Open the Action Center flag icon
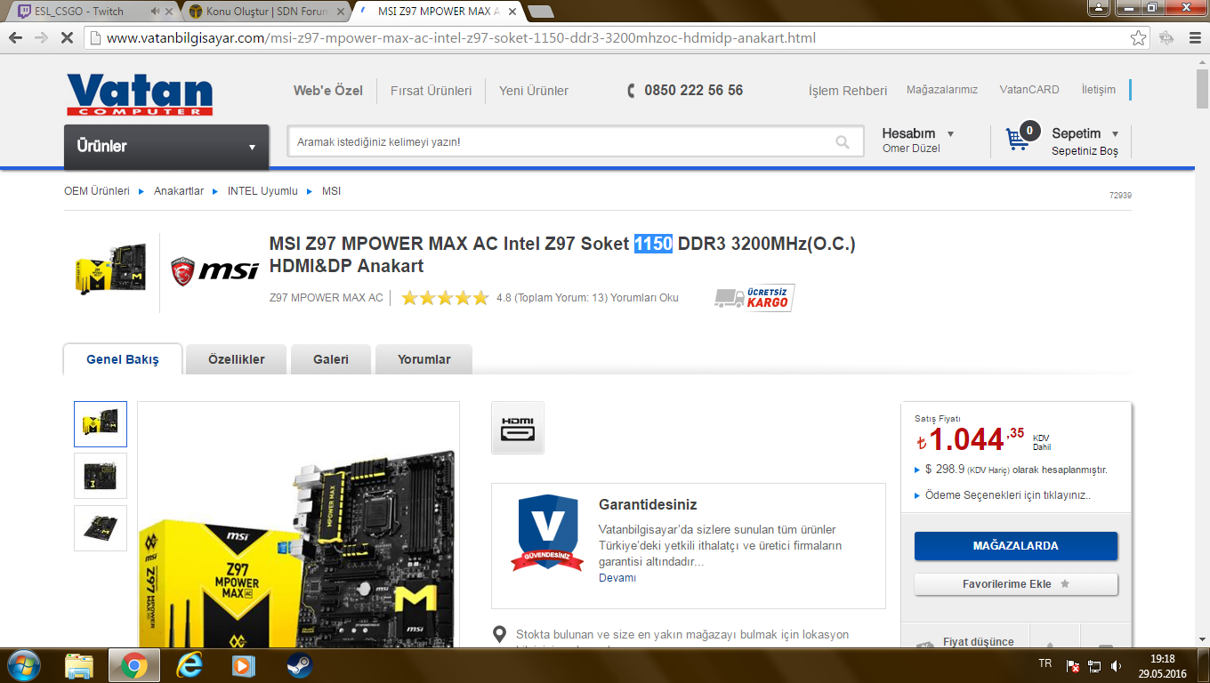 1074,665
